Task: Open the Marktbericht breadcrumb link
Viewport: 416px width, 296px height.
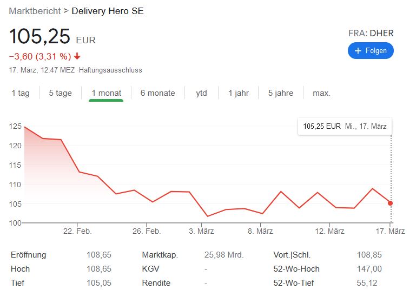Action: pos(35,11)
